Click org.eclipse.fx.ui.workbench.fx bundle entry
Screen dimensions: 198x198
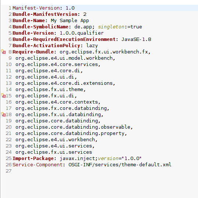tap(104, 52)
